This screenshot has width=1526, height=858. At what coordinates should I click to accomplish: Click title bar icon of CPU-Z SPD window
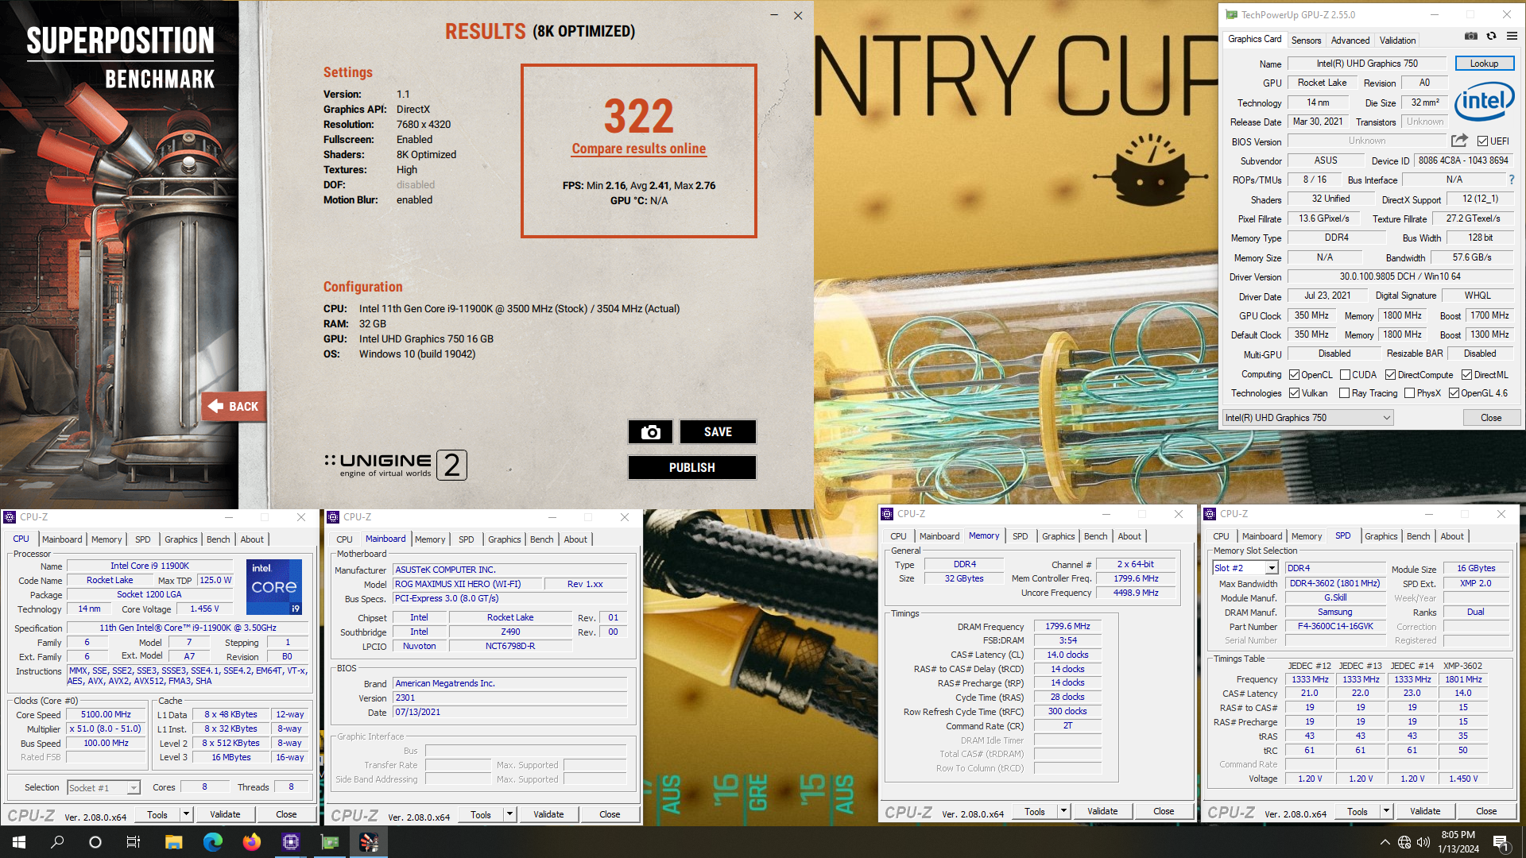coord(1210,514)
